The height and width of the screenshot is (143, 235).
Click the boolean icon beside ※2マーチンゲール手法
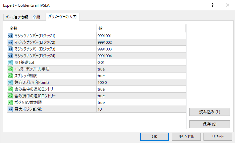(10, 69)
